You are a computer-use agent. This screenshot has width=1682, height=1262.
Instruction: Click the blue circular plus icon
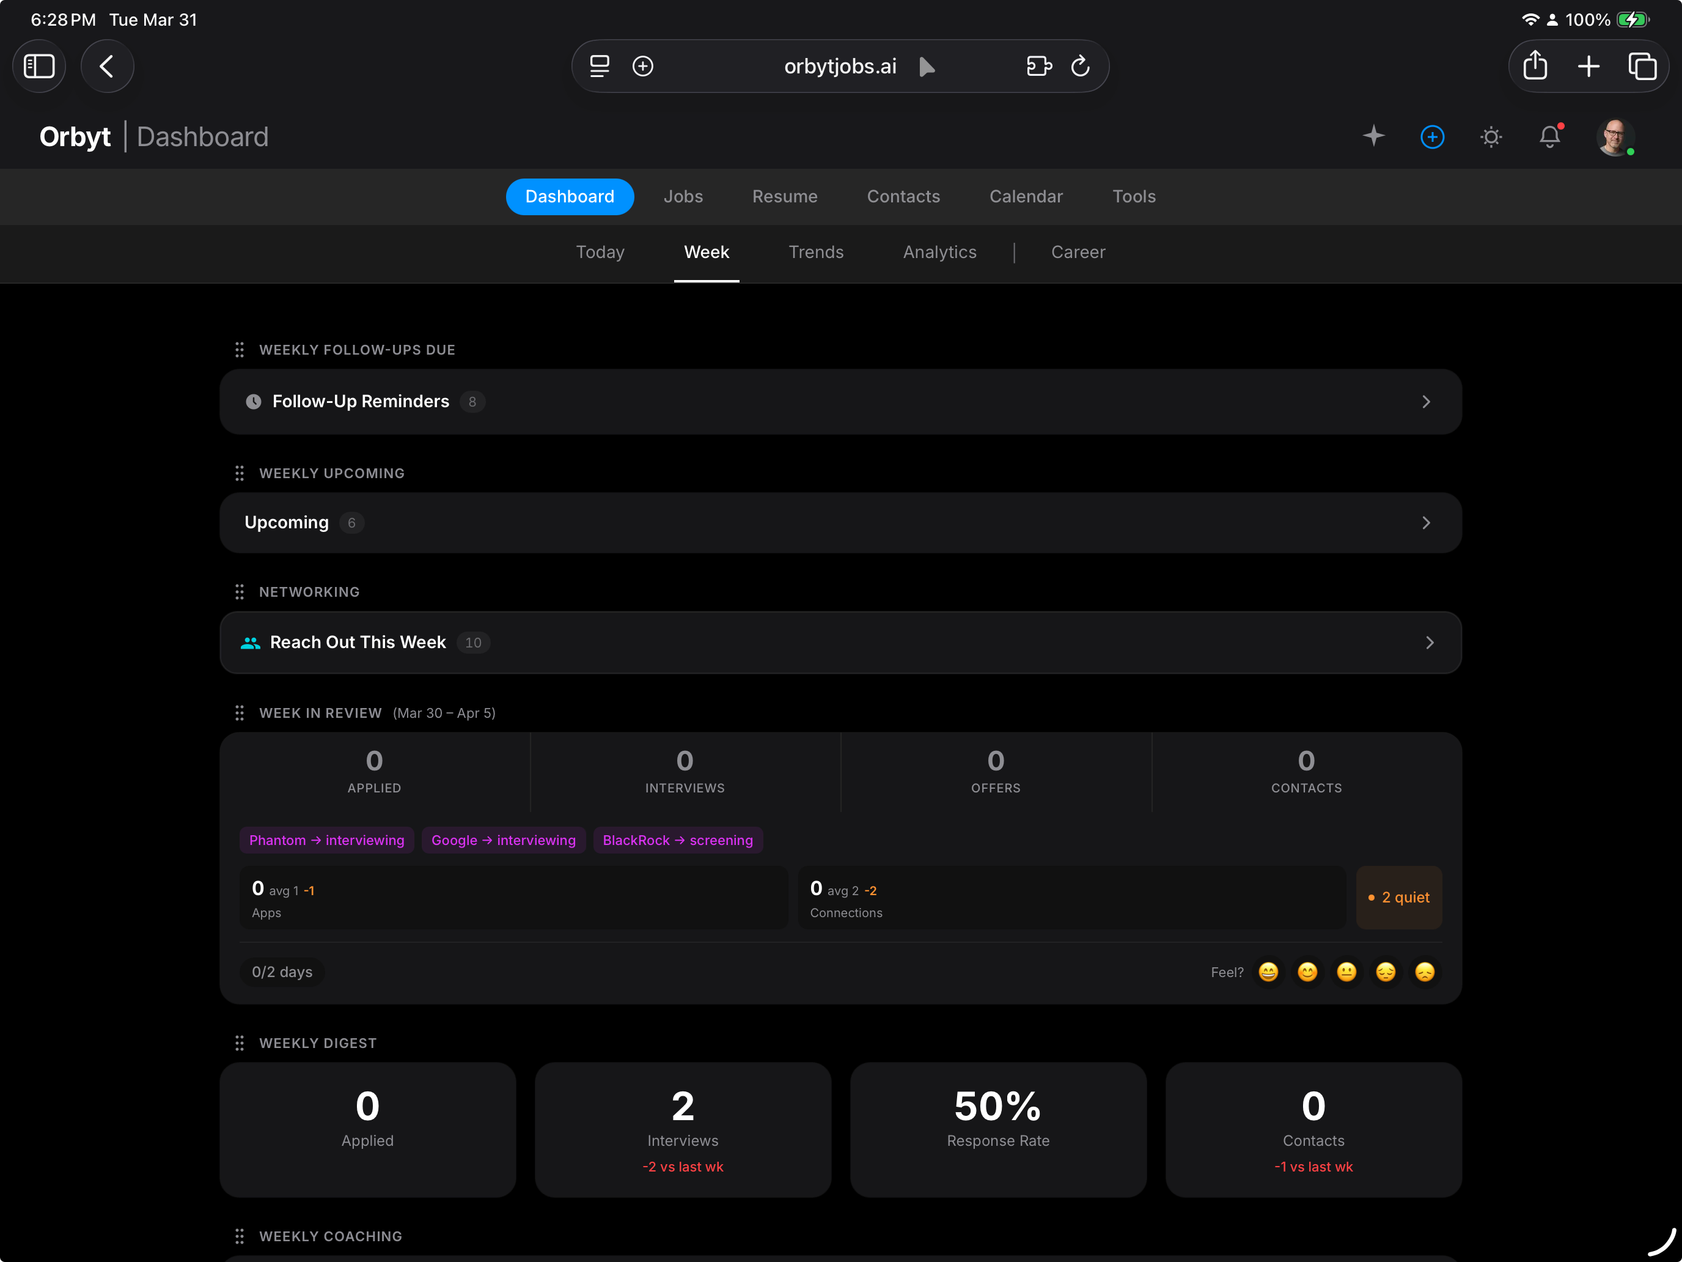pyautogui.click(x=1433, y=137)
